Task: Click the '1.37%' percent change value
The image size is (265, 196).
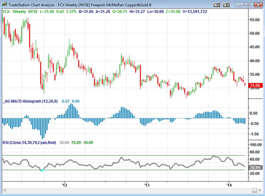Action: (x=71, y=12)
